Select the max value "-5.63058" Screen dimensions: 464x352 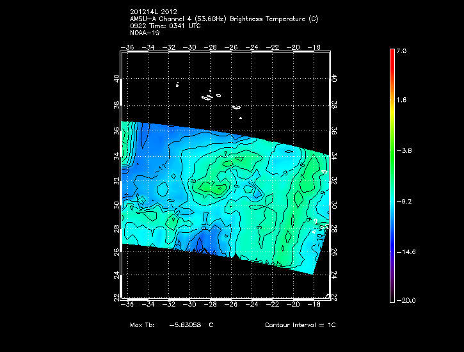pos(185,325)
